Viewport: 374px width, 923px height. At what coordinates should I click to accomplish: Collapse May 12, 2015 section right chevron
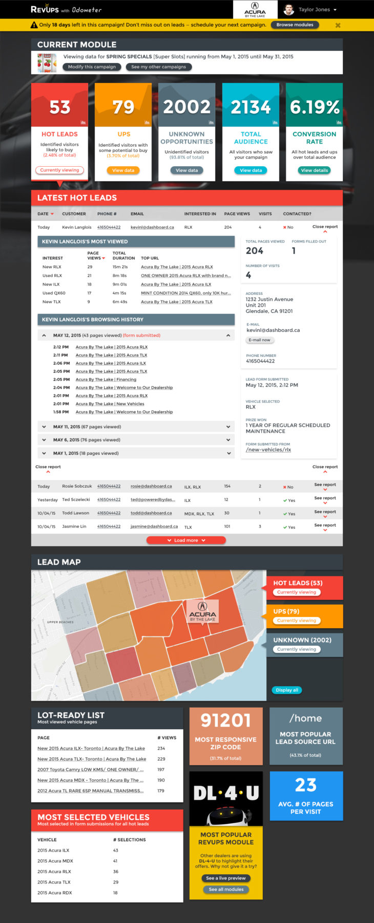228,335
